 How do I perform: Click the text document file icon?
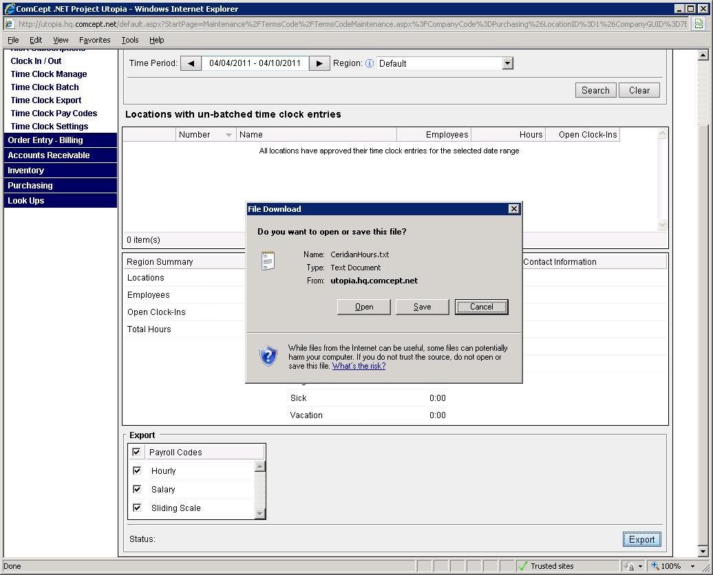coord(268,261)
